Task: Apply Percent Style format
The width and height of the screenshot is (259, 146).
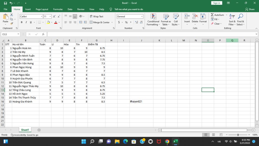Action: (126, 22)
